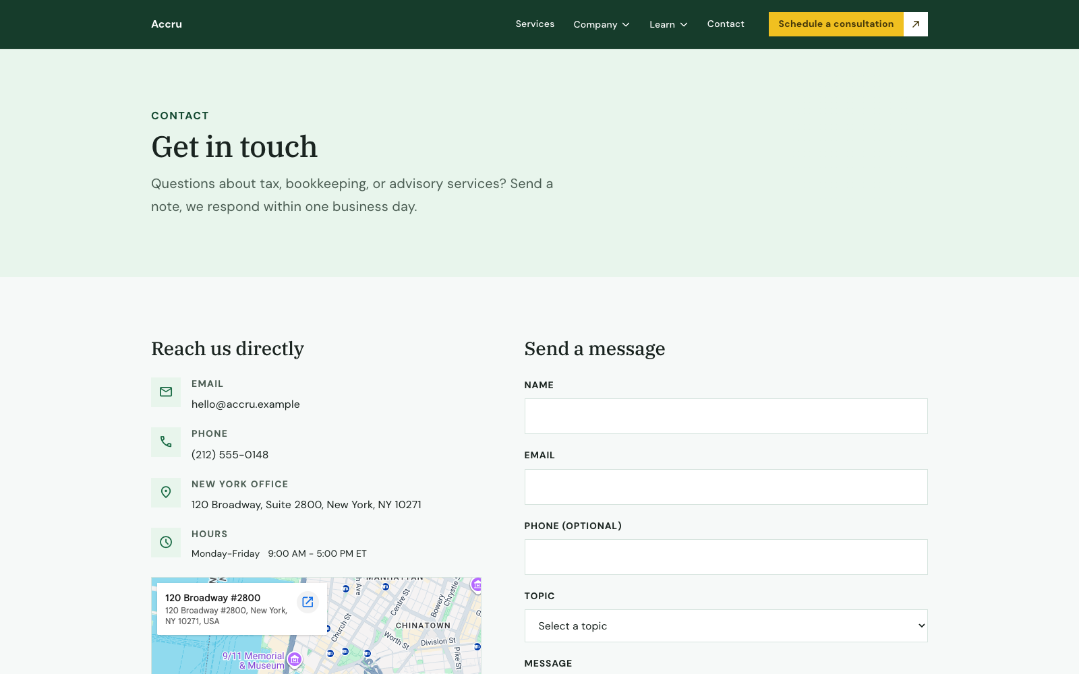Click the arrow icon beside Schedule a consultation
Screen dimensions: 1079x674
[x=916, y=24]
